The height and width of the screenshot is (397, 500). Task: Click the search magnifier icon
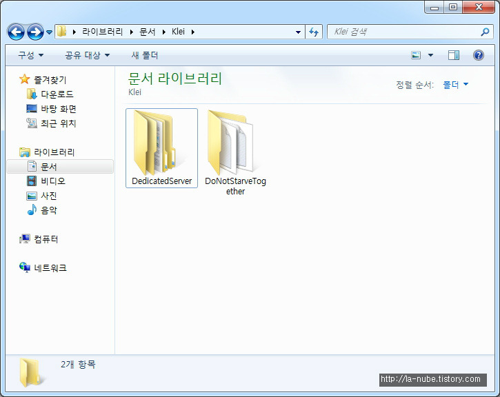[x=485, y=32]
